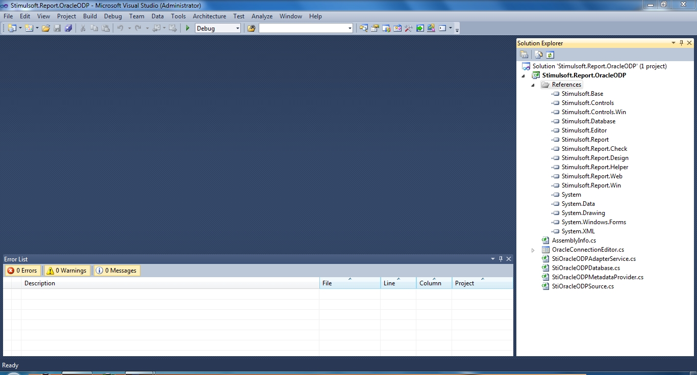Click the Open File folder icon
This screenshot has height=375, width=697.
pos(46,29)
